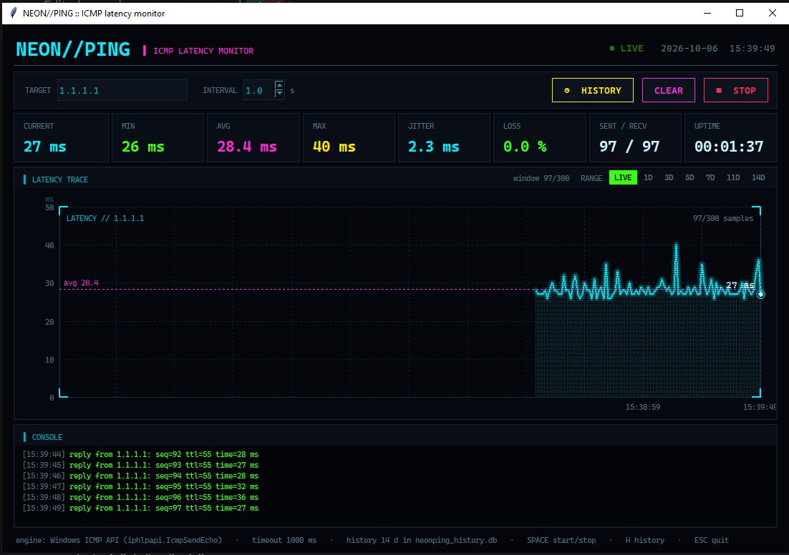The height and width of the screenshot is (555, 789).
Task: Select the console line with seq=94
Action: (140, 476)
